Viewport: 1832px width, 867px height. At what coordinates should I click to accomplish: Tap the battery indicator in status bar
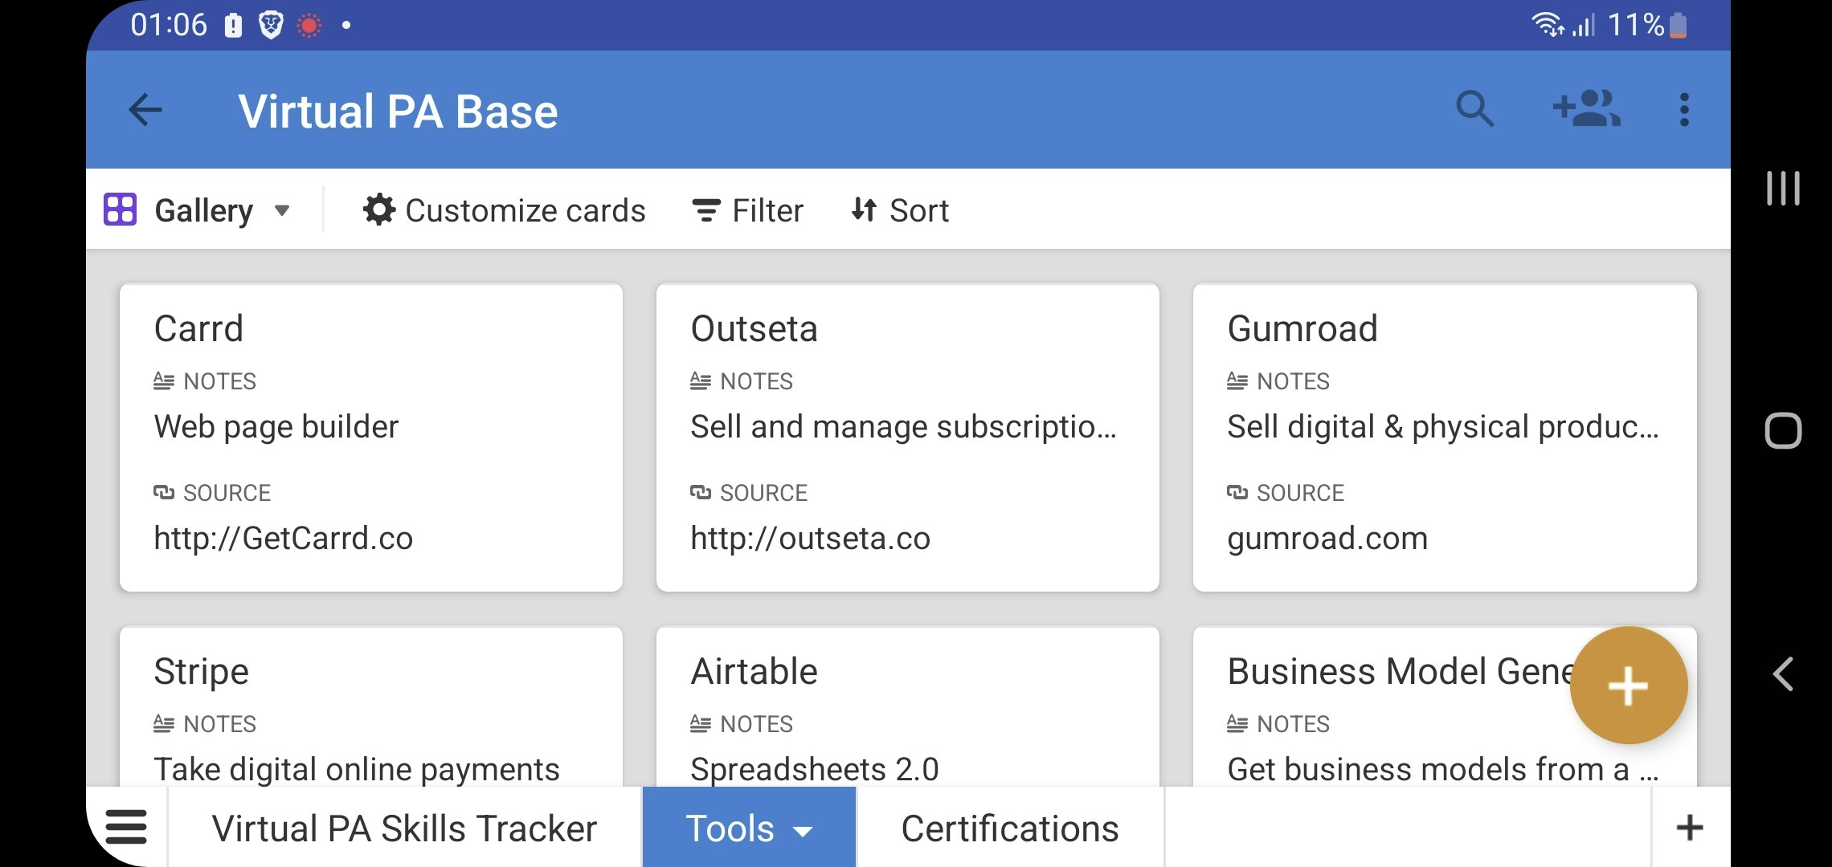pos(1678,26)
